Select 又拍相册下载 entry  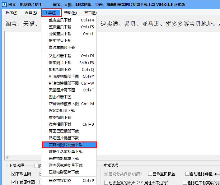tap(69, 56)
